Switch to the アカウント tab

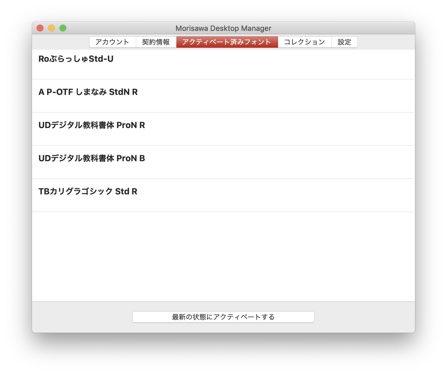[112, 42]
